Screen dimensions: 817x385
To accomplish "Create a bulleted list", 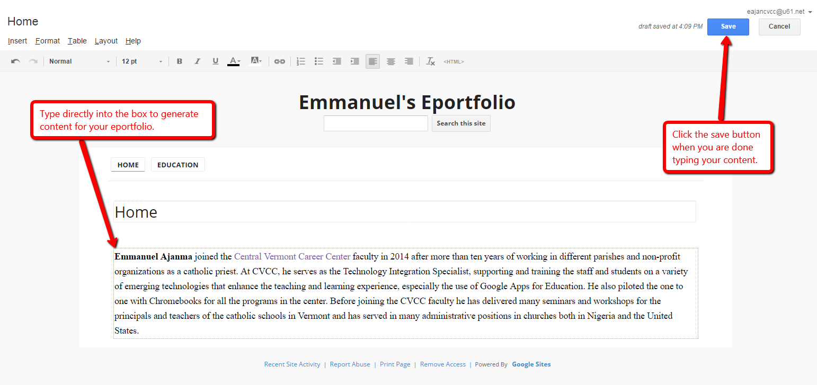I will point(318,61).
